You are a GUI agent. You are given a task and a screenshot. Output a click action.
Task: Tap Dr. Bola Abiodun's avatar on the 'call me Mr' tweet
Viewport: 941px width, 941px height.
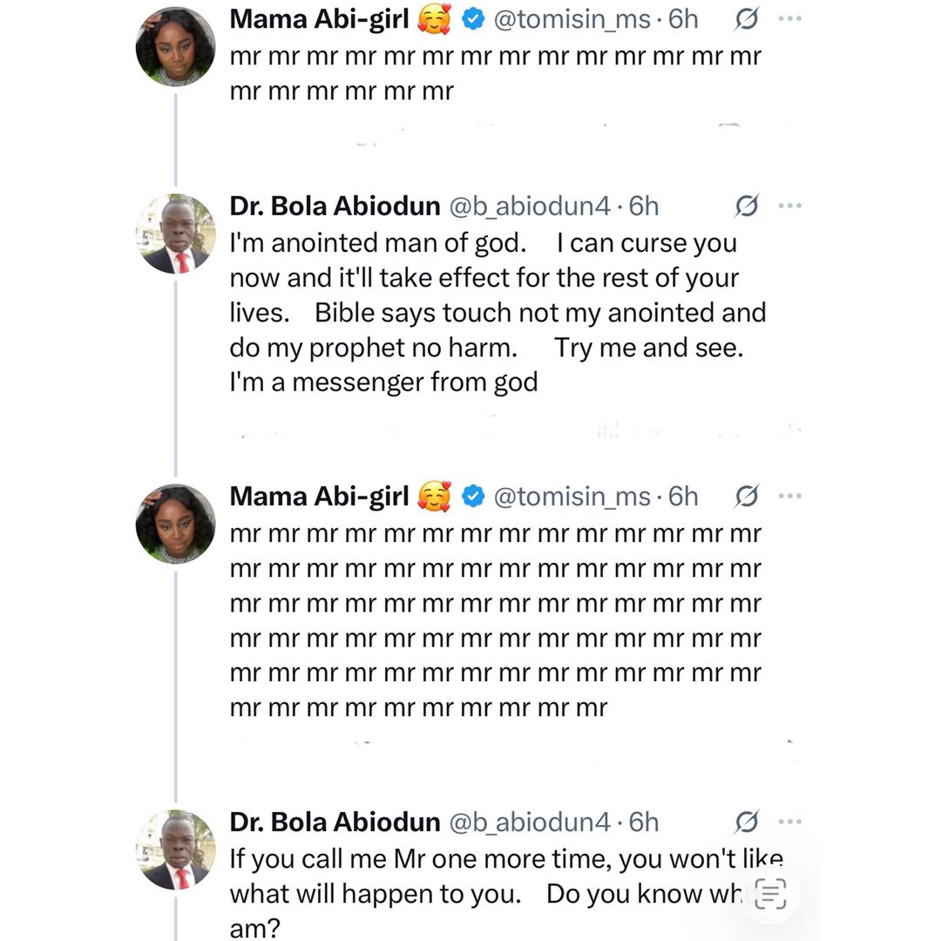pyautogui.click(x=175, y=850)
